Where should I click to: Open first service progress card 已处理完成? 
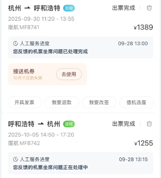[80, 47]
